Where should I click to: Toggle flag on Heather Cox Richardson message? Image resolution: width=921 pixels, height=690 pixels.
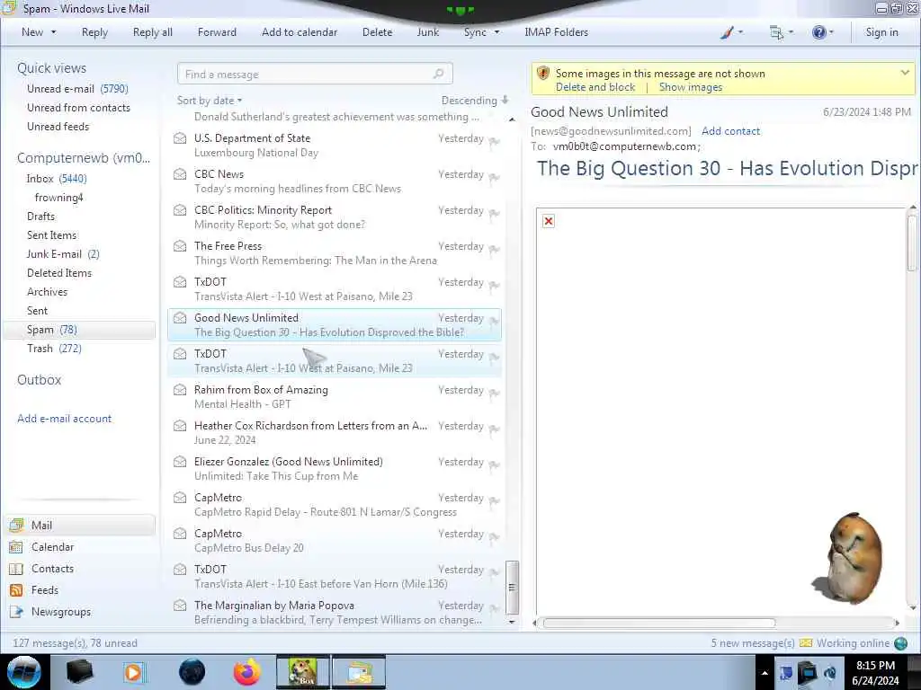(x=494, y=429)
